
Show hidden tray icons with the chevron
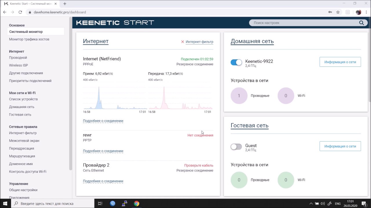311,204
